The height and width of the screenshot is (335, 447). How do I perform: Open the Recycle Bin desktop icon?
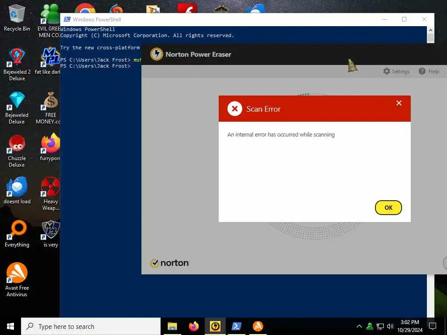(x=17, y=17)
